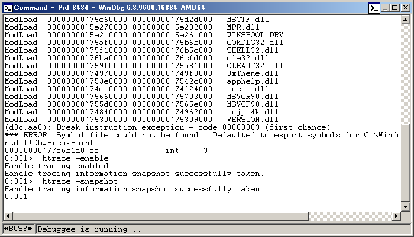Close the Command window
The image size is (414, 237).
coord(405,8)
